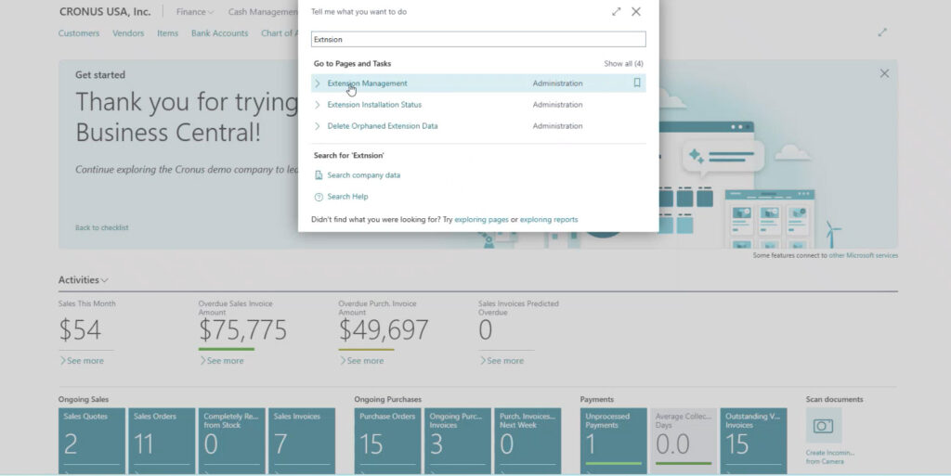Click the Search Help question mark icon
Image resolution: width=951 pixels, height=476 pixels.
coord(319,197)
